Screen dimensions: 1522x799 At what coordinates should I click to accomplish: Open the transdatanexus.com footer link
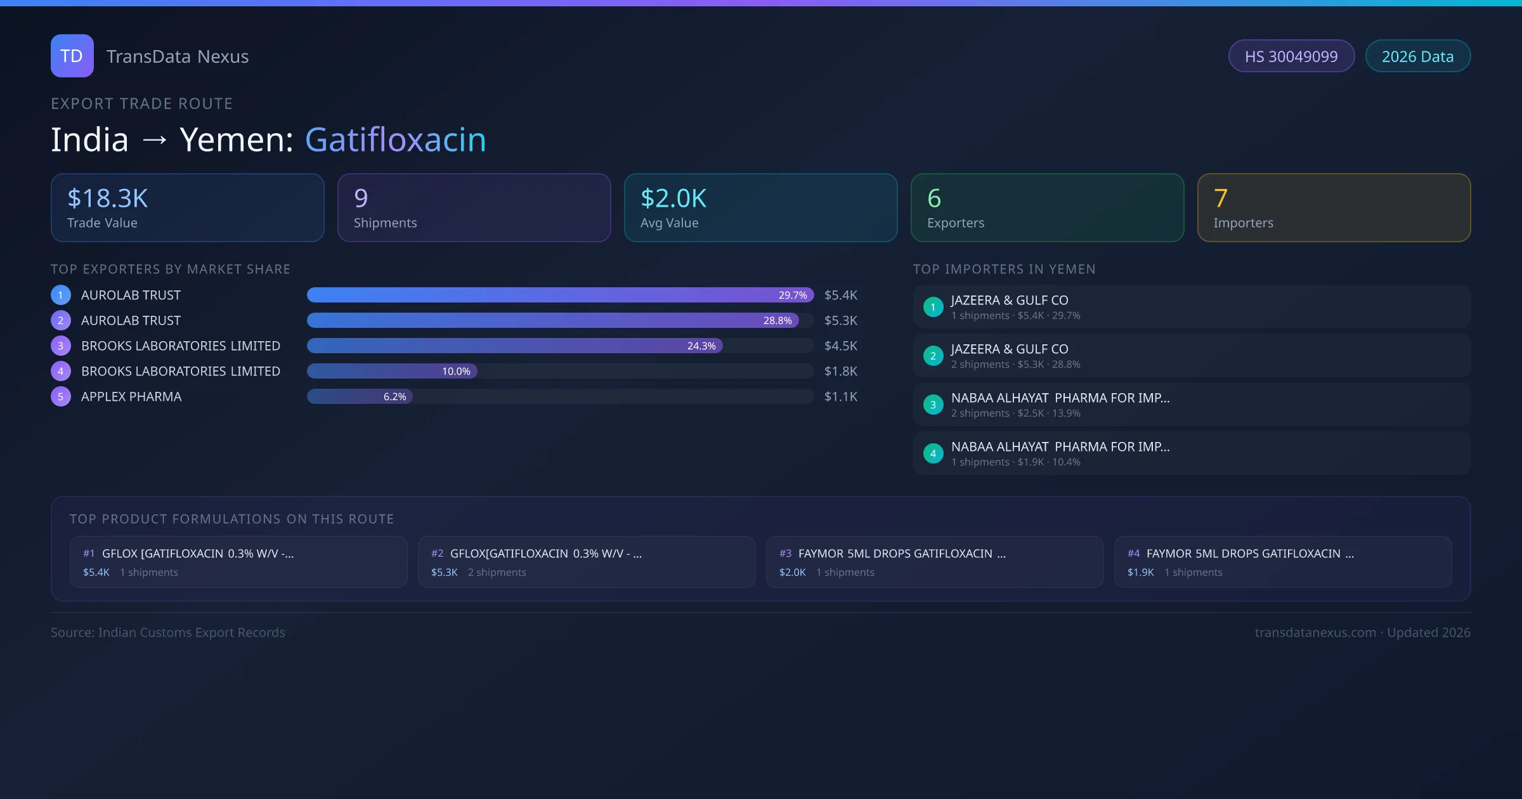point(1315,632)
